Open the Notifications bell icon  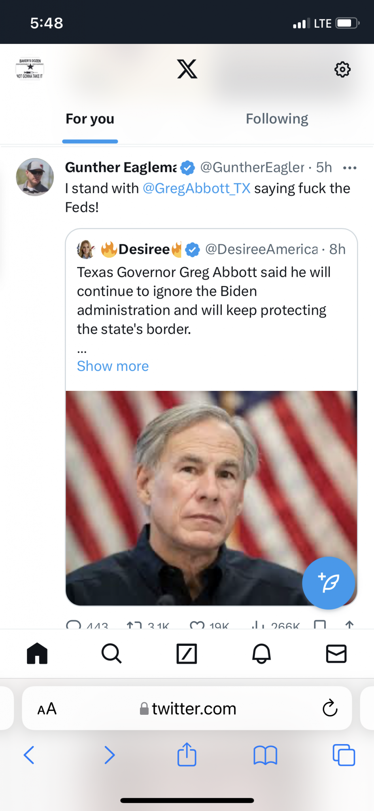pos(261,653)
